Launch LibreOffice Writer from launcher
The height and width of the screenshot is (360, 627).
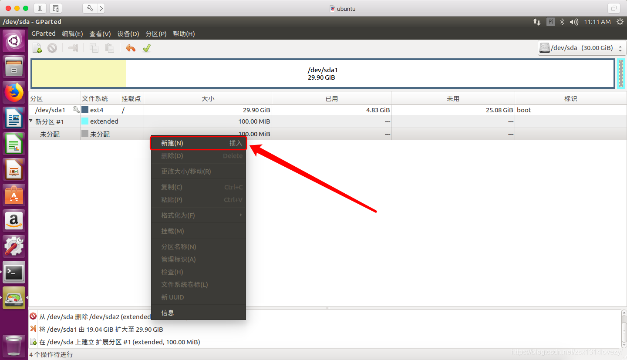tap(14, 118)
